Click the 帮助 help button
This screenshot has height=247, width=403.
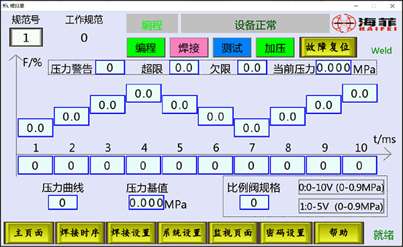click(339, 233)
